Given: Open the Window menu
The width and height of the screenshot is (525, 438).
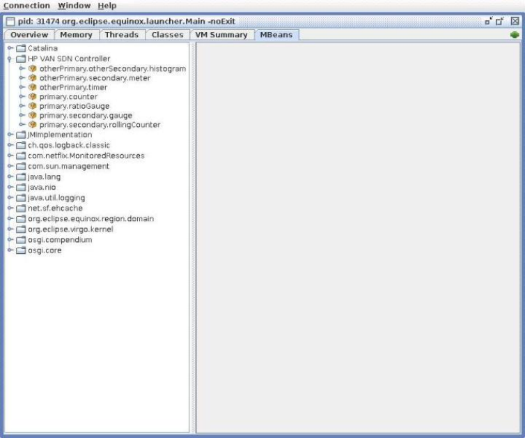Looking at the screenshot, I should point(74,6).
